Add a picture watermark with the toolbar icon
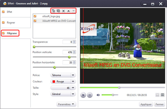Viewport: 167px width, 109px height. point(58,11)
